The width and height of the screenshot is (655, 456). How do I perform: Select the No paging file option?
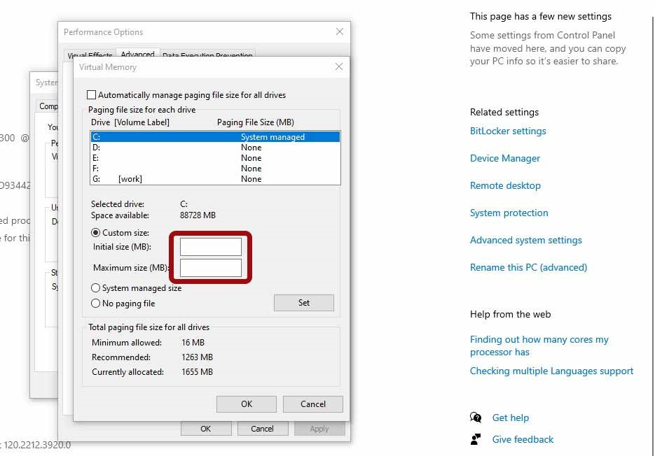96,304
